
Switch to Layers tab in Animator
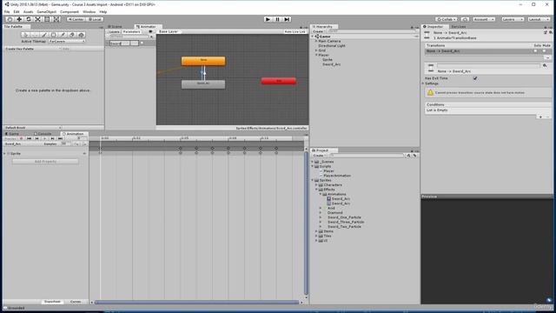pos(114,31)
